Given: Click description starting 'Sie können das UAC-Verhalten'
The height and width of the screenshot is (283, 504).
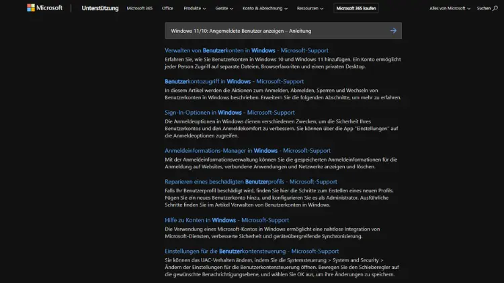Looking at the screenshot, I should pyautogui.click(x=282, y=268).
